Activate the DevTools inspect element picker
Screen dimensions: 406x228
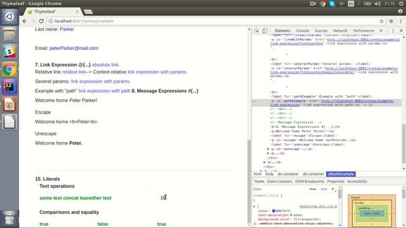(256, 31)
